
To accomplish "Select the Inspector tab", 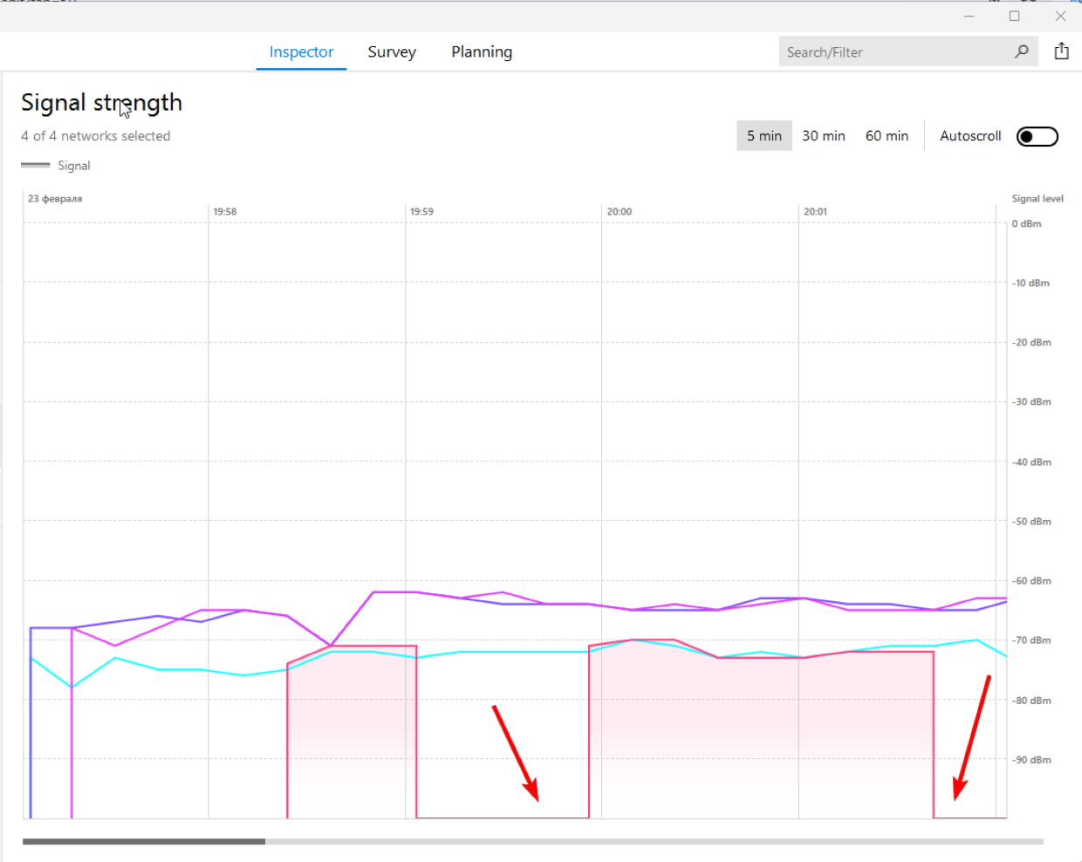I will [301, 51].
